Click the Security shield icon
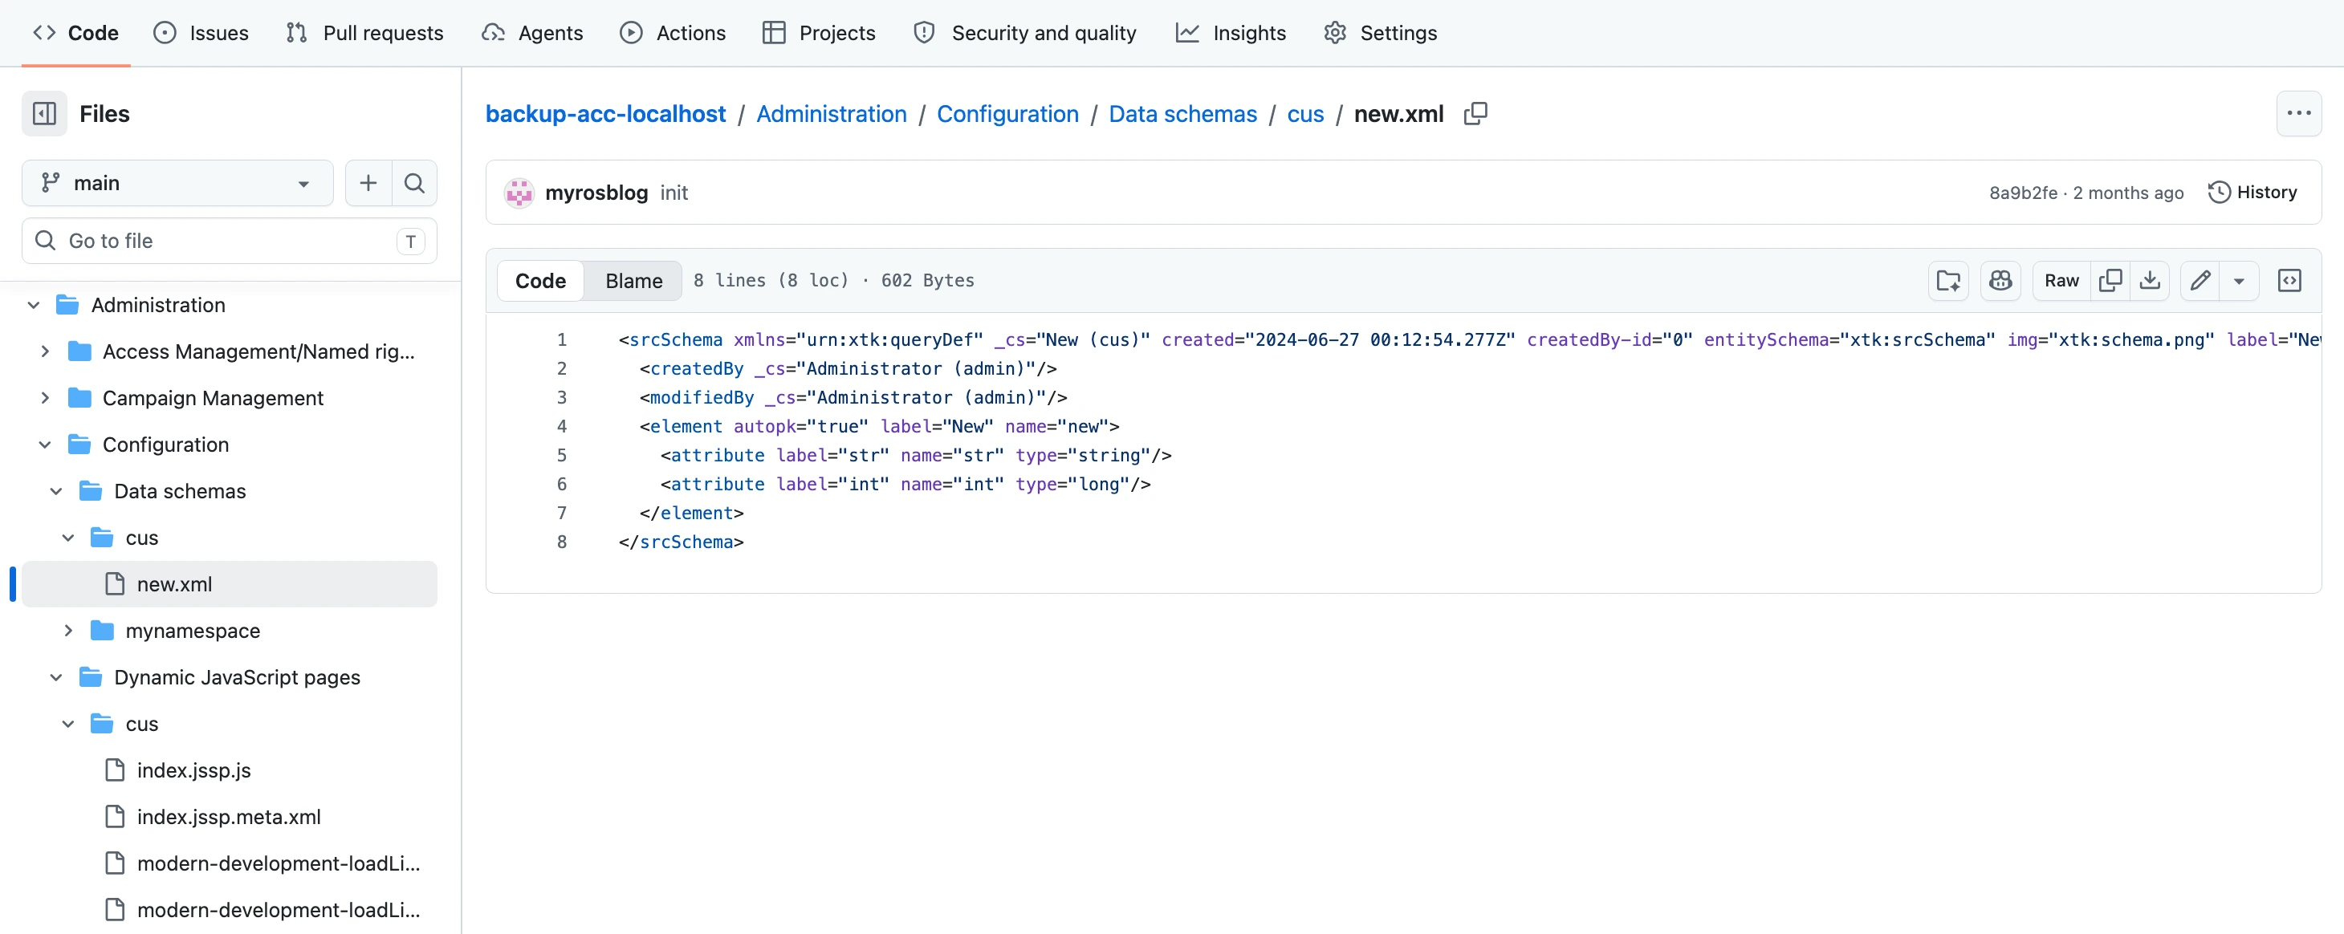 click(x=925, y=33)
